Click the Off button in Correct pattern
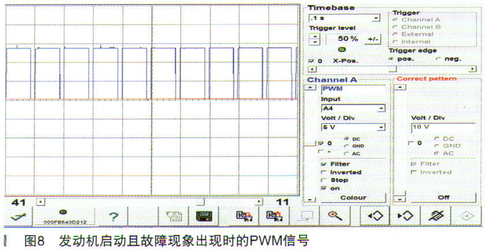The height and width of the screenshot is (250, 487). 444,197
